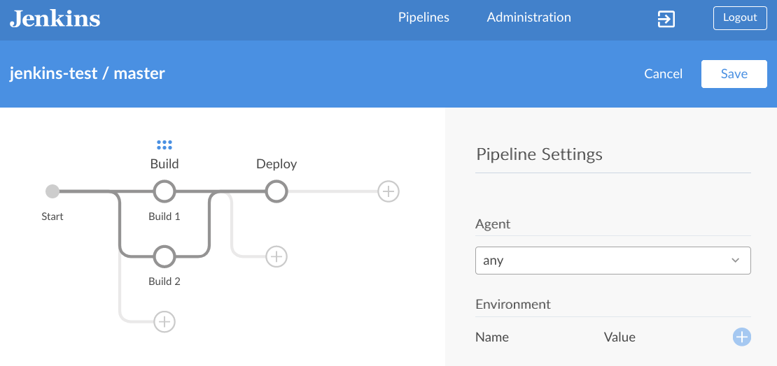Click the Start node circle
Screen dimensions: 777x366
click(x=52, y=191)
